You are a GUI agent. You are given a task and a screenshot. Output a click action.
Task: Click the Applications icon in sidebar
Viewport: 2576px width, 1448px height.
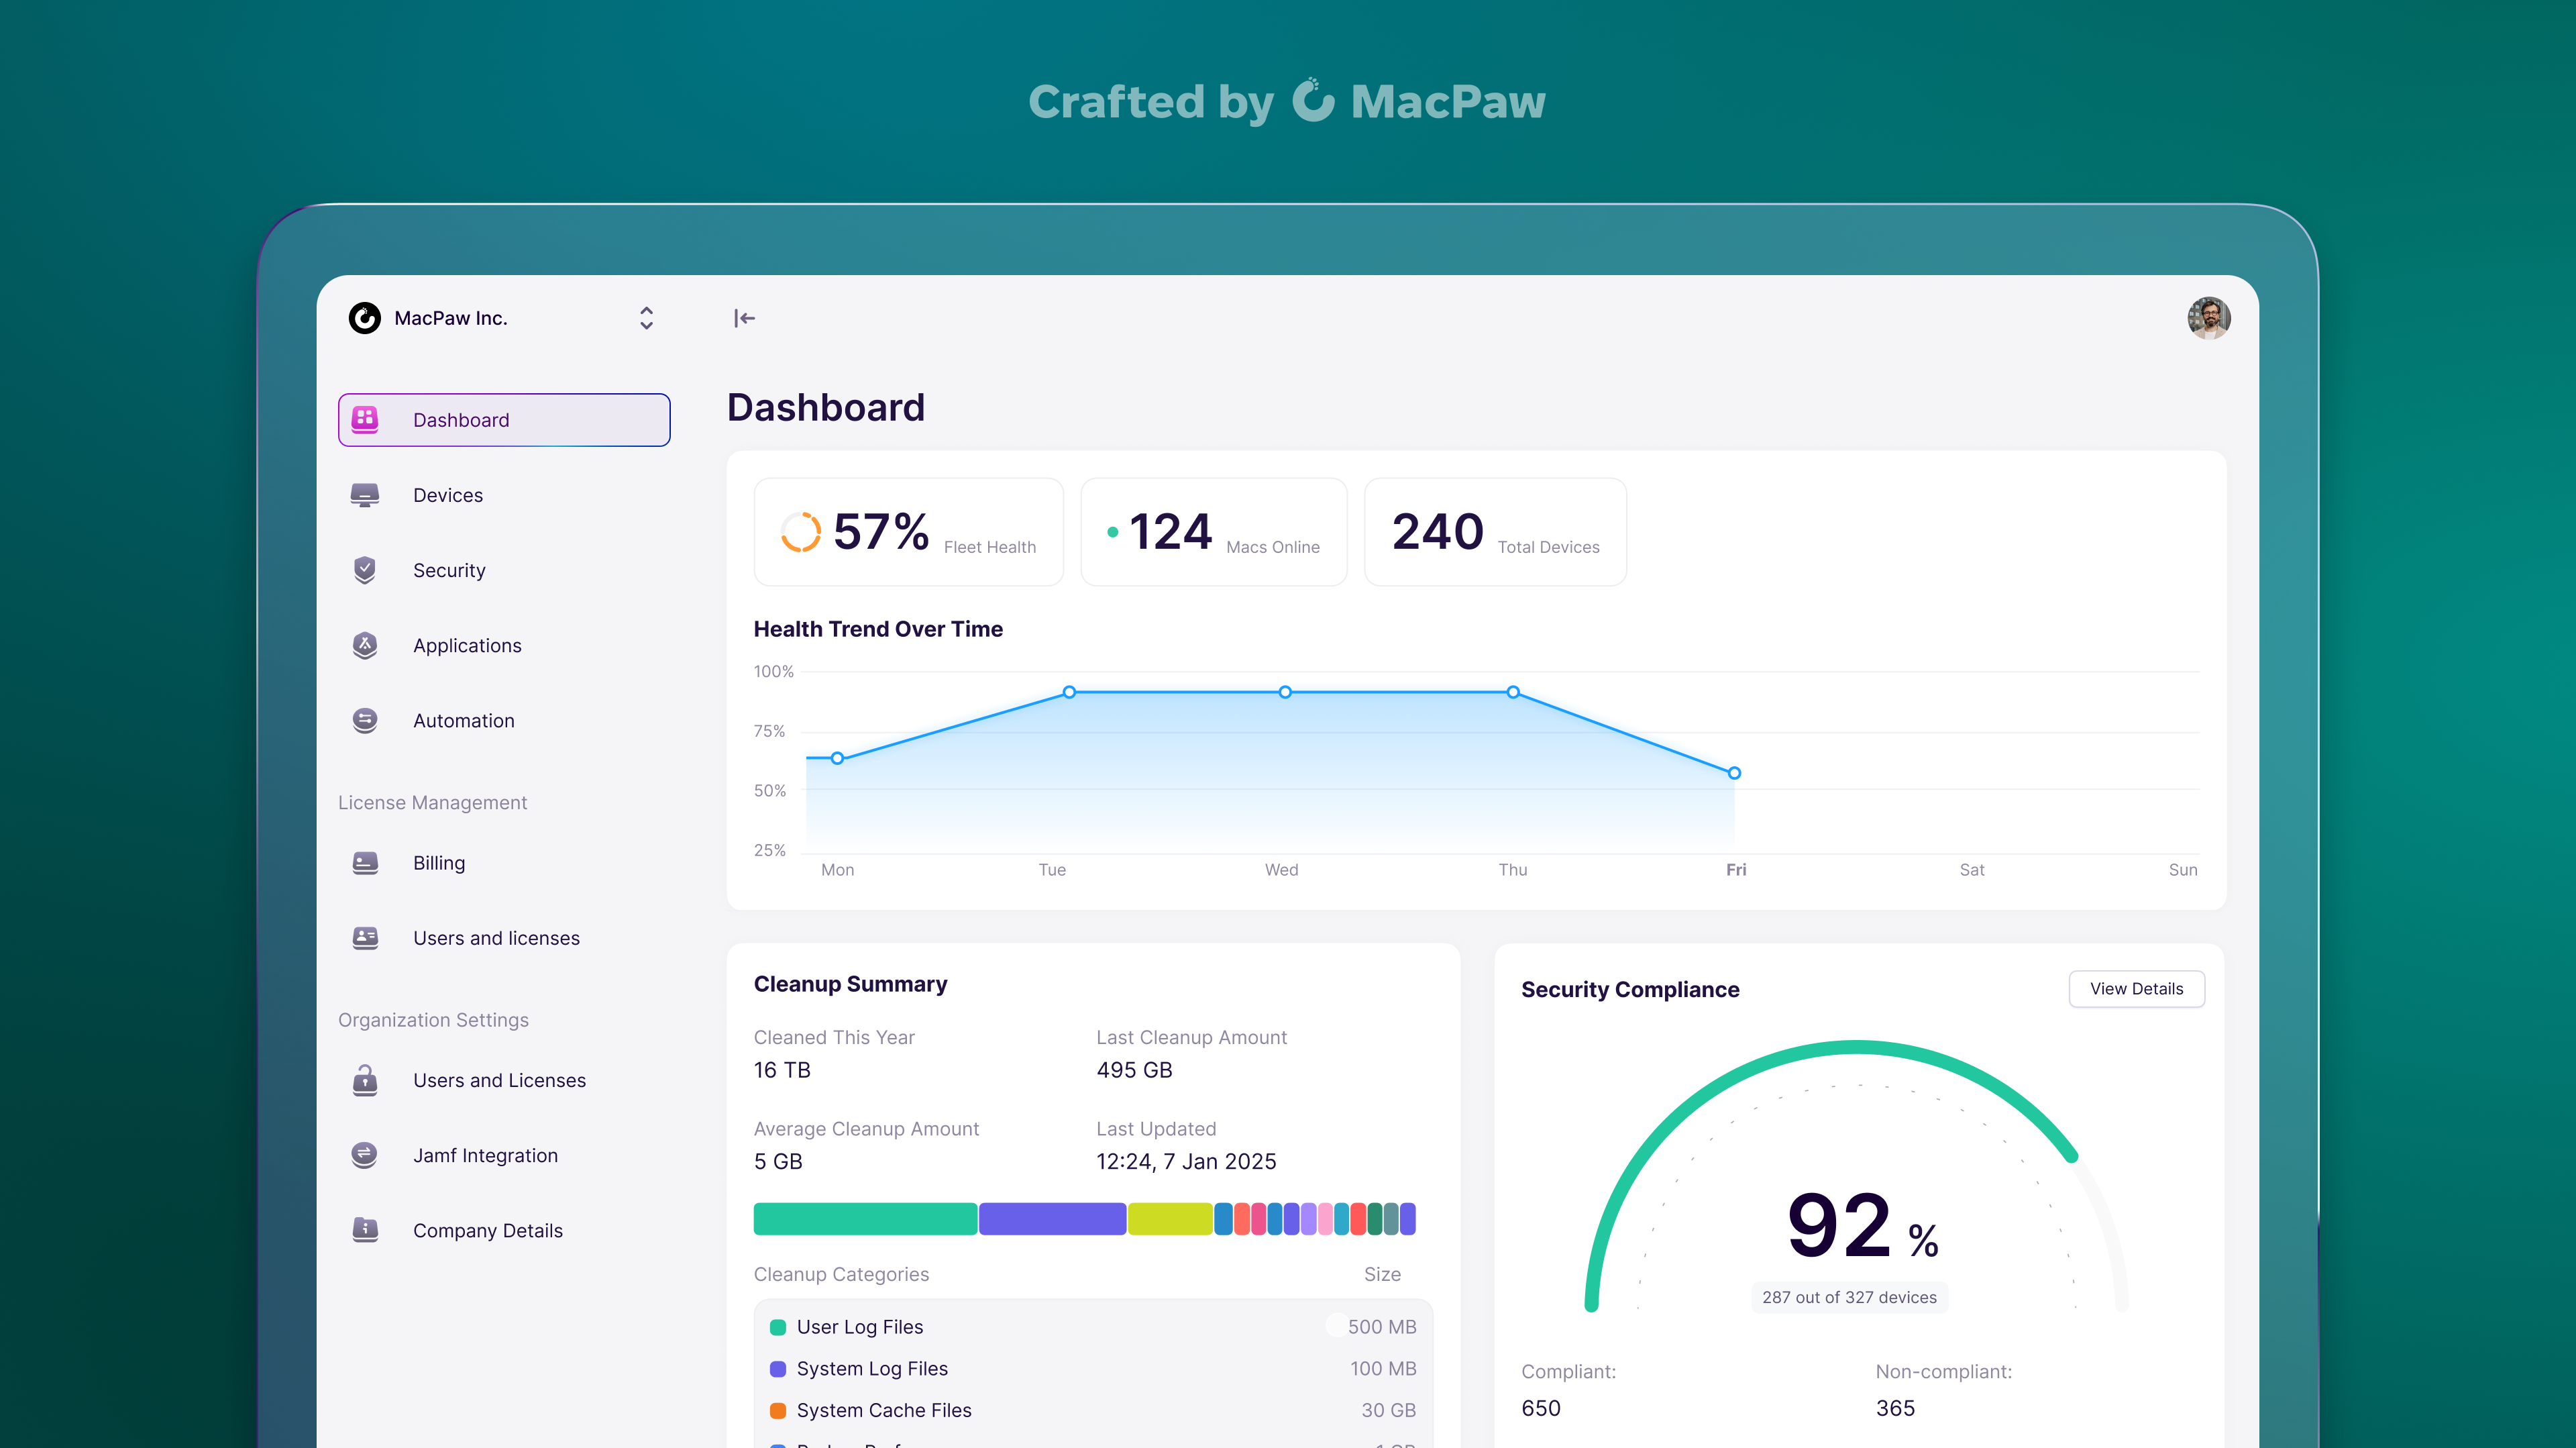point(365,645)
